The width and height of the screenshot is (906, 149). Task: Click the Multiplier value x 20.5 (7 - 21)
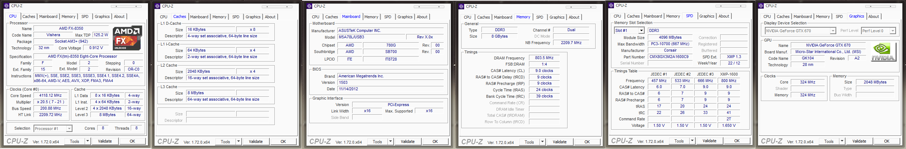[50, 102]
